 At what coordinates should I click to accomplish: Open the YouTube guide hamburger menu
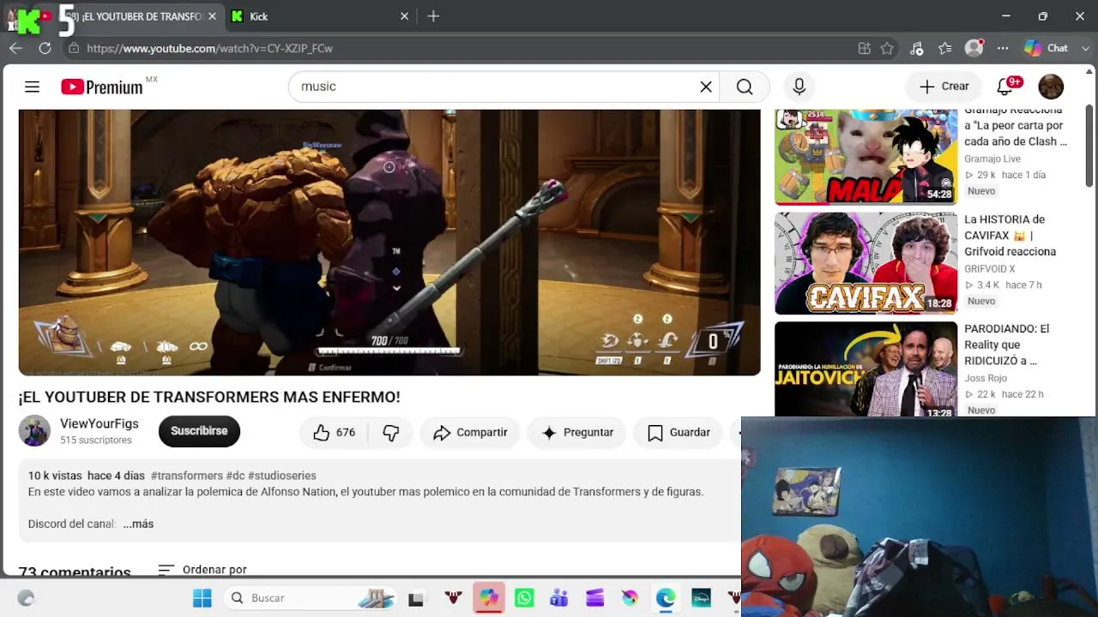32,87
